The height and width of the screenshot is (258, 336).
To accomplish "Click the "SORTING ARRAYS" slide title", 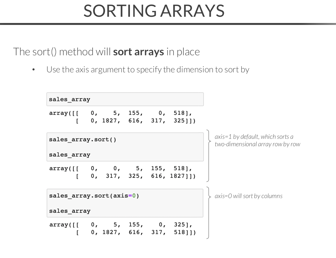I will click(x=154, y=11).
